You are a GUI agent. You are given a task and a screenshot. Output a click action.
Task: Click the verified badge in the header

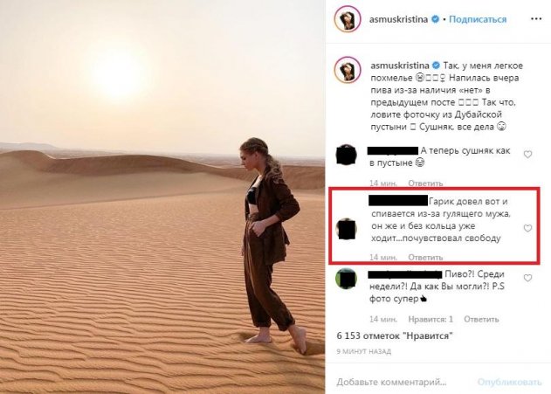[x=435, y=19]
